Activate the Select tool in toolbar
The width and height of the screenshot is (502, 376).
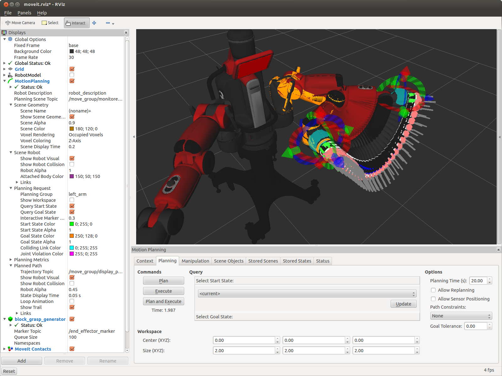50,23
